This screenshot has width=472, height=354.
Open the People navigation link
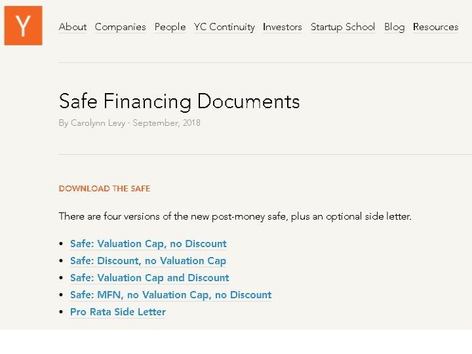point(170,27)
